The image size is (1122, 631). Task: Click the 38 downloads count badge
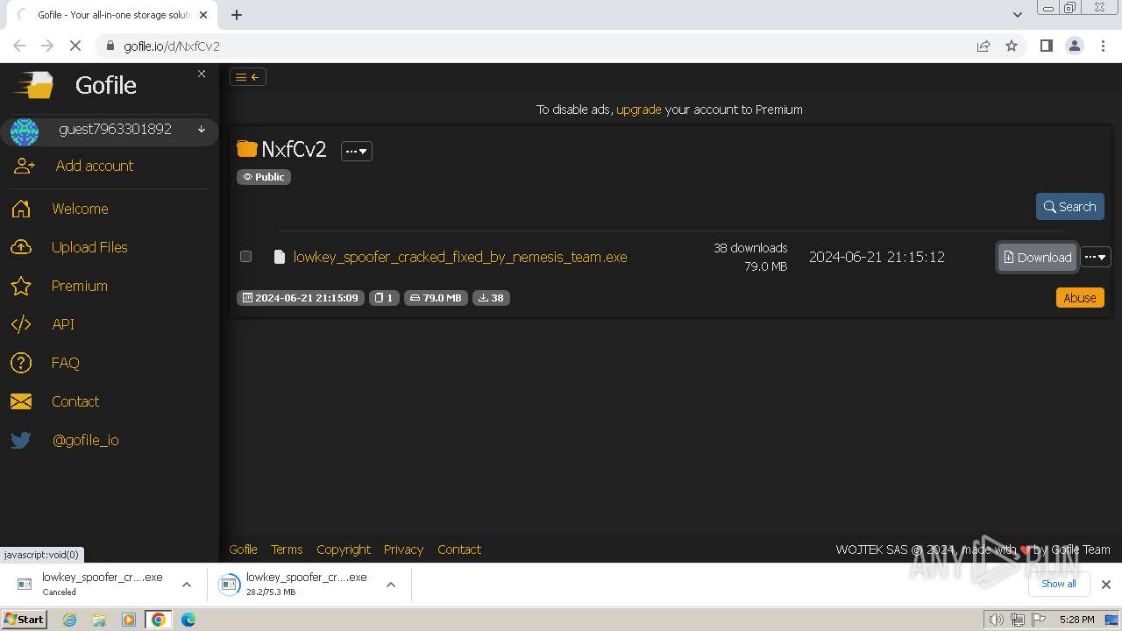[491, 298]
